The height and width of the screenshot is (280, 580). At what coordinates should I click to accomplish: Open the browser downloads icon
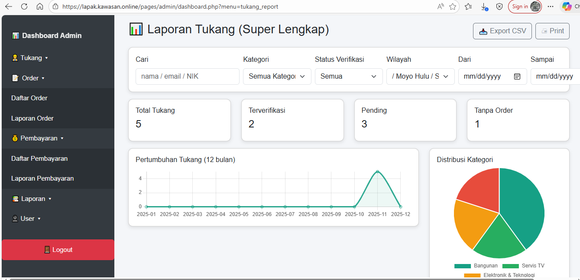484,6
